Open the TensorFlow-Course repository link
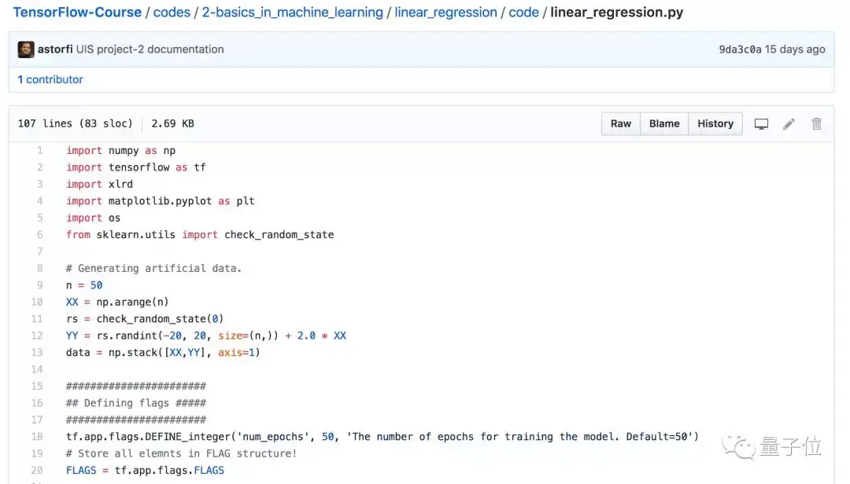850x484 pixels. click(x=76, y=13)
